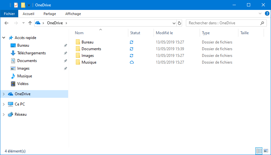Open the Fichier menu

(9, 14)
